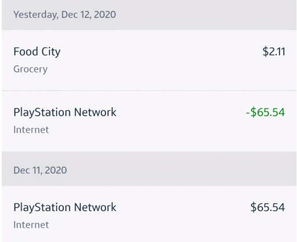
Task: Click the Yesterday, Dec 12, 2020 date header
Action: (x=65, y=15)
